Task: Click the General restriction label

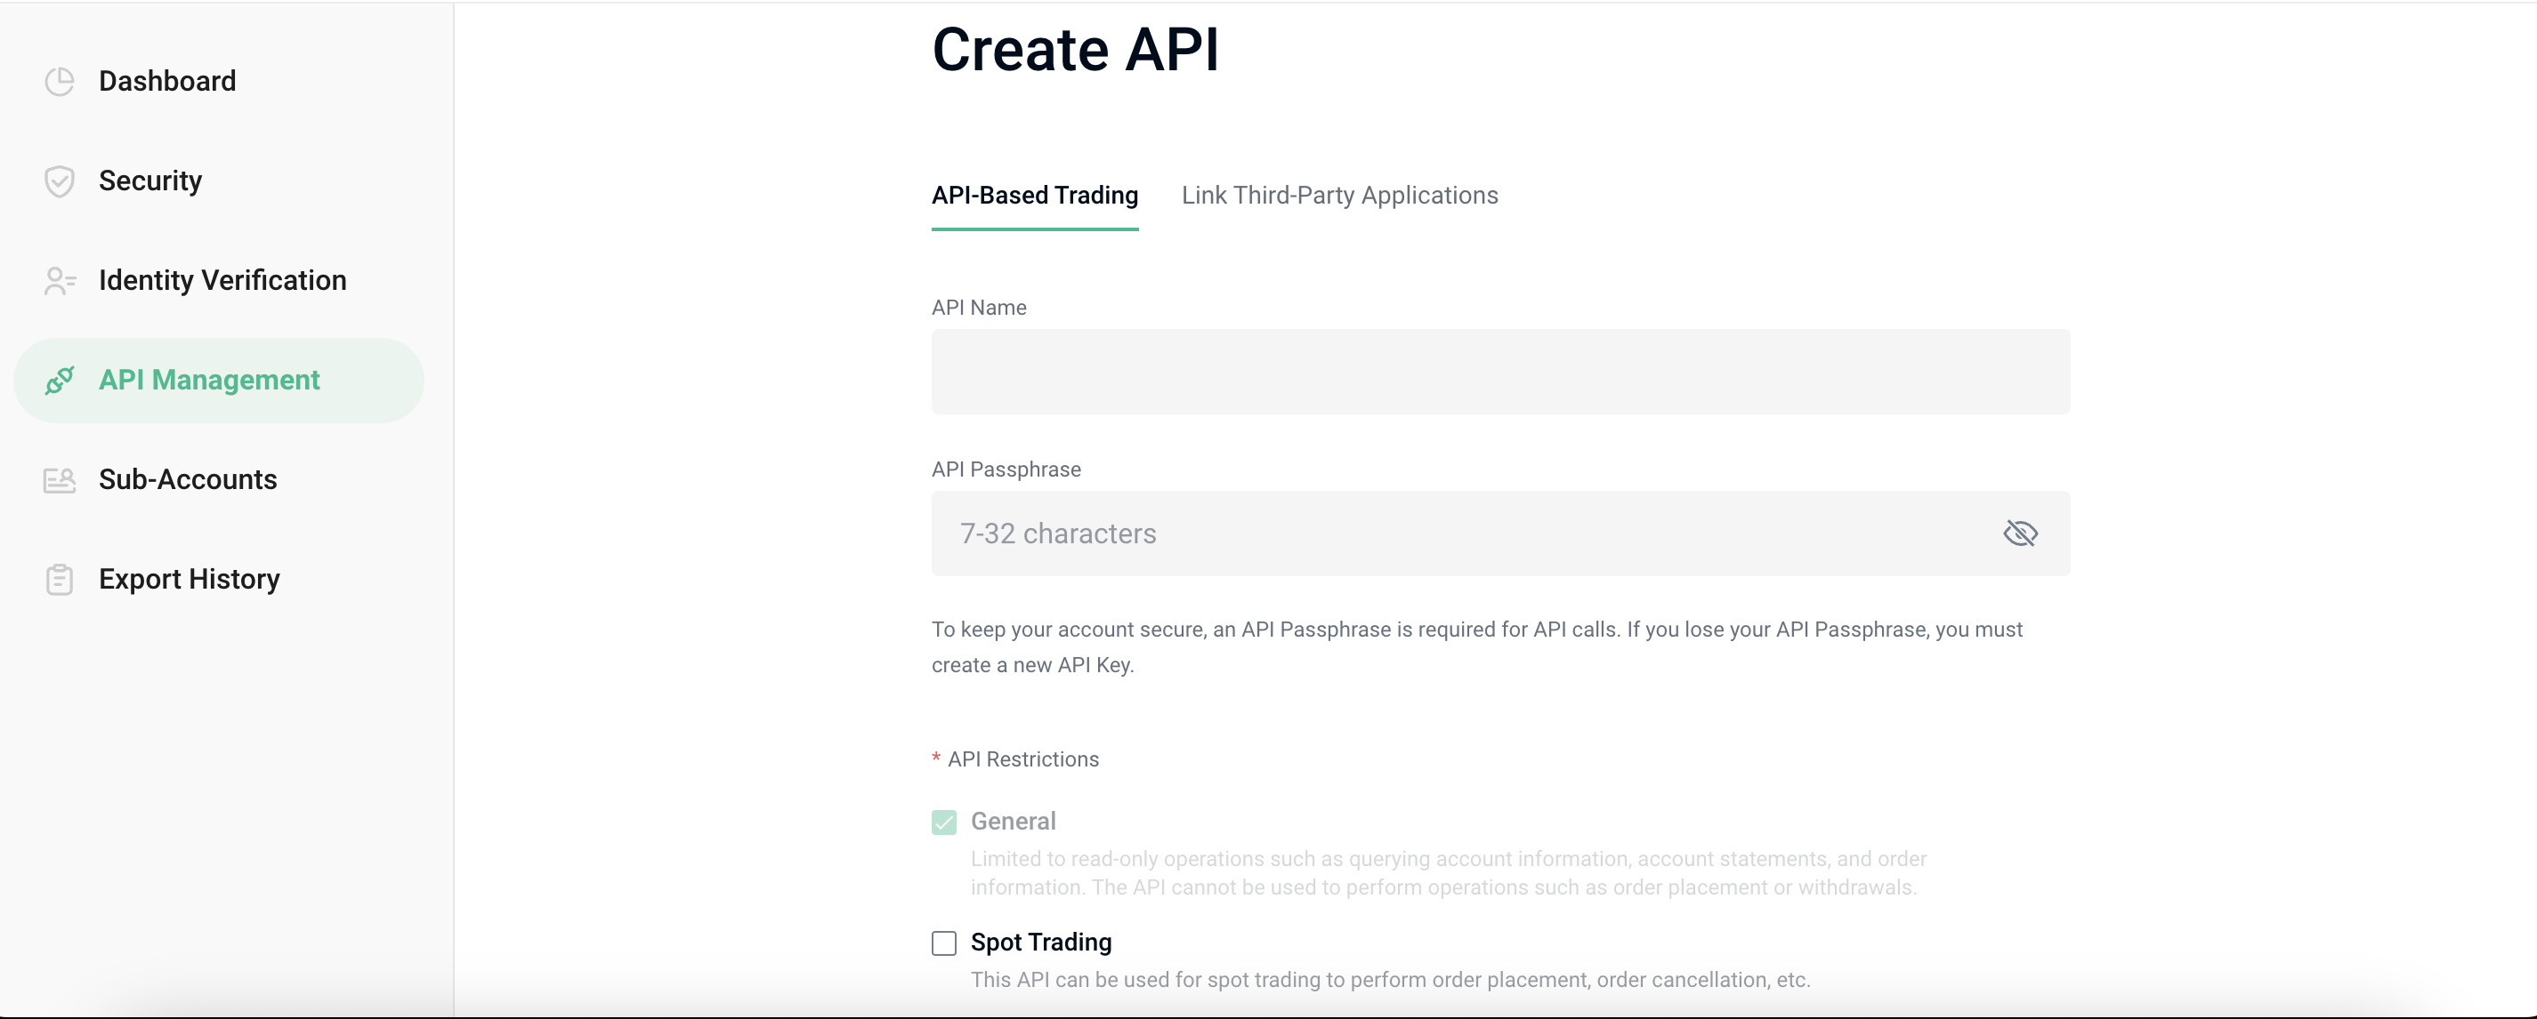Action: pos(1013,822)
